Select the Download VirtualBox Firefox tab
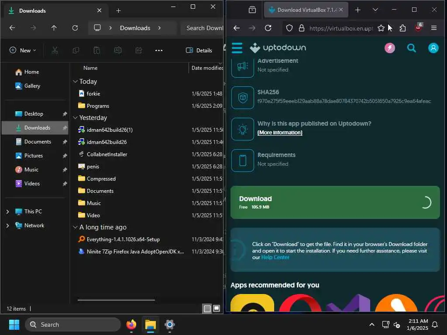 306,10
